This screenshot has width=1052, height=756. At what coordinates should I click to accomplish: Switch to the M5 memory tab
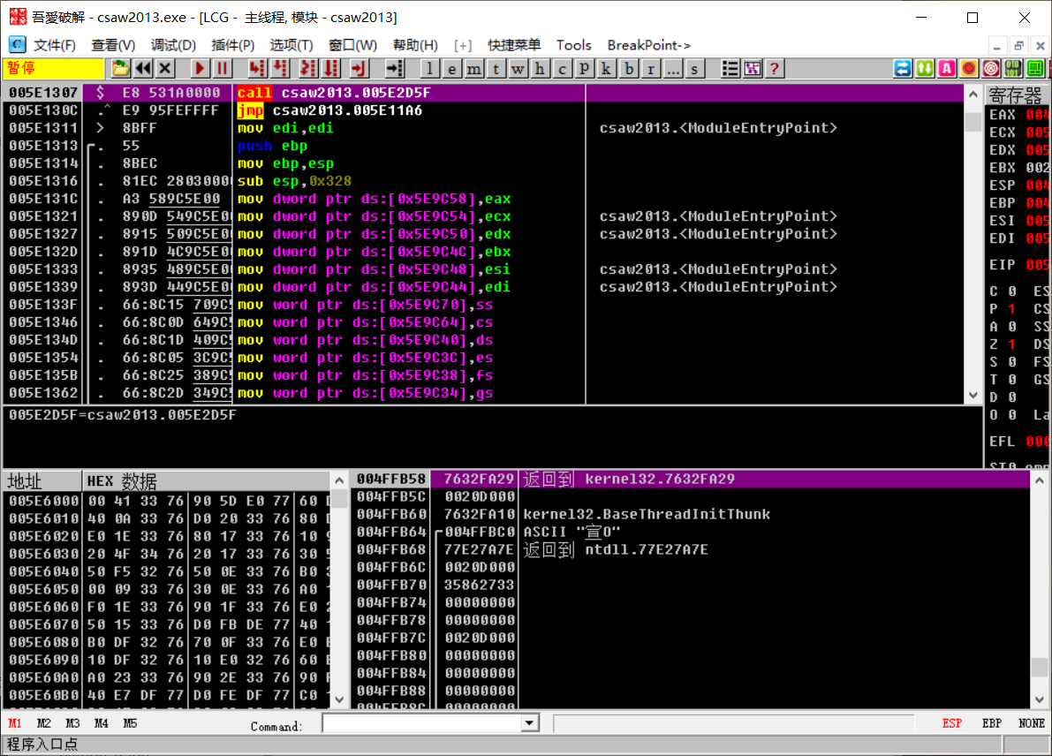pyautogui.click(x=130, y=723)
